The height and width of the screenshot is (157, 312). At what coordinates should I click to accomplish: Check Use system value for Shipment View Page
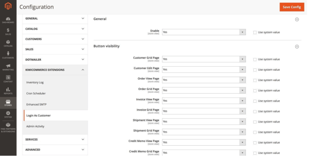pyautogui.click(x=255, y=122)
